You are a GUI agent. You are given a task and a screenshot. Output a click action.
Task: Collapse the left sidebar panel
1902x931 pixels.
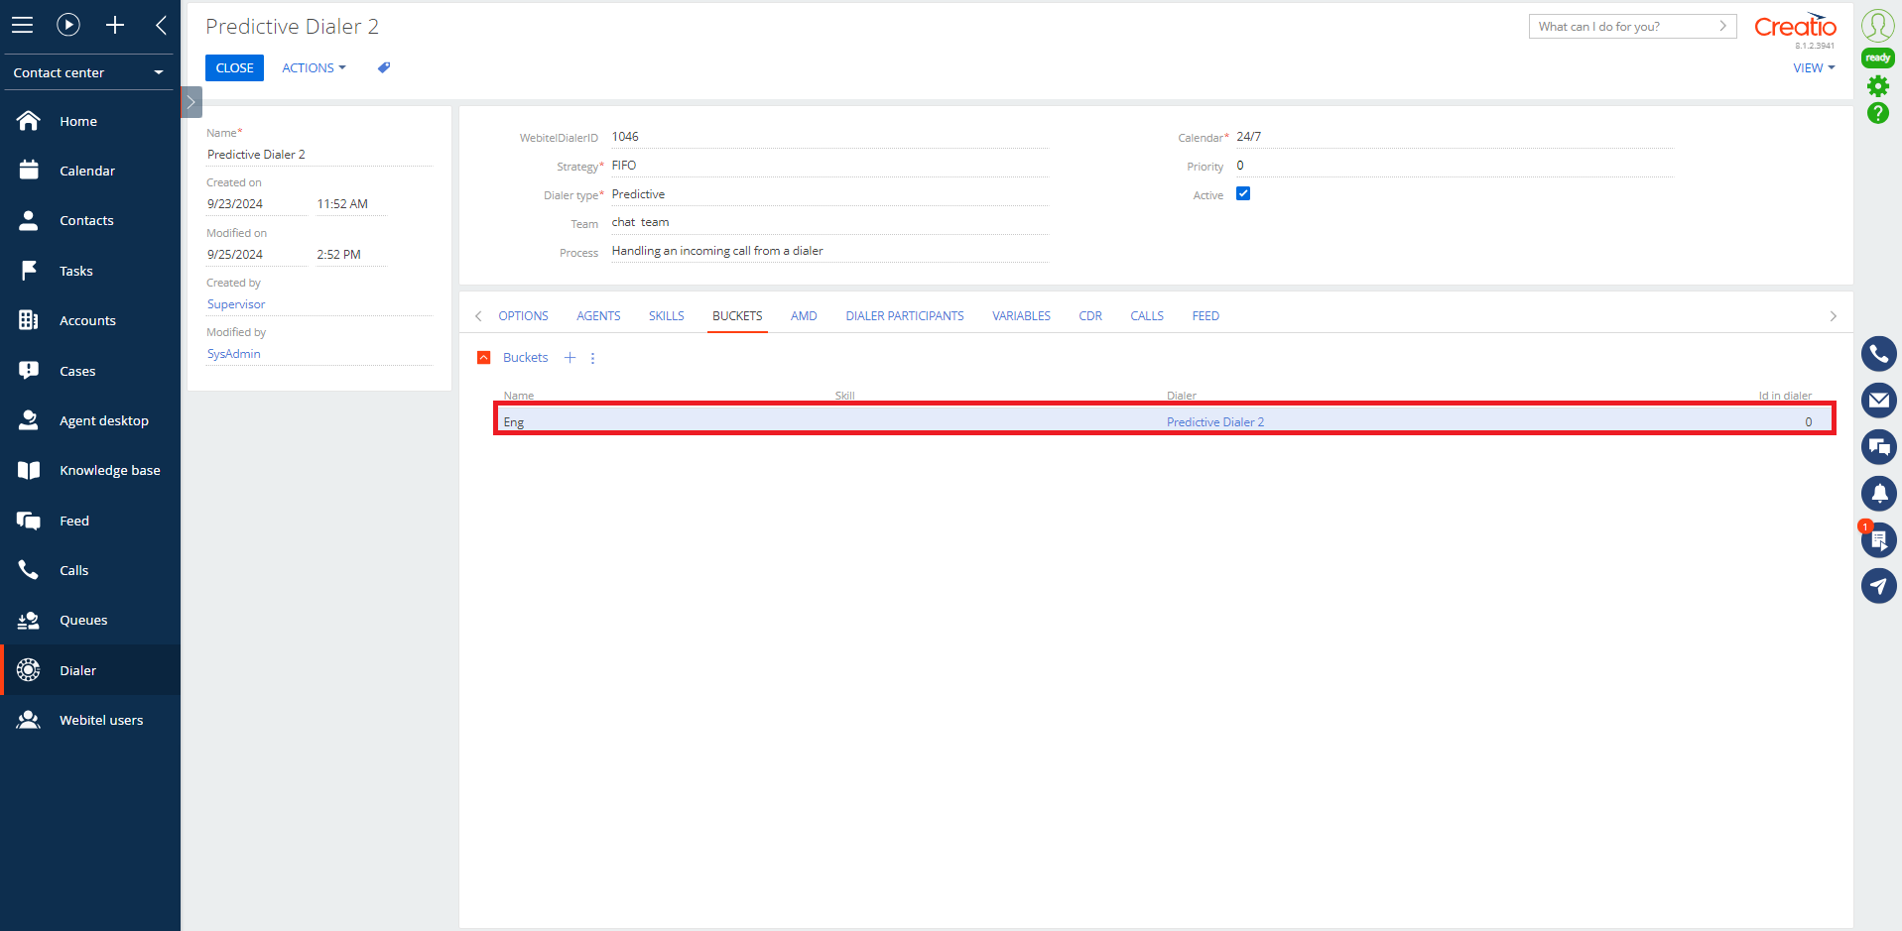click(161, 25)
